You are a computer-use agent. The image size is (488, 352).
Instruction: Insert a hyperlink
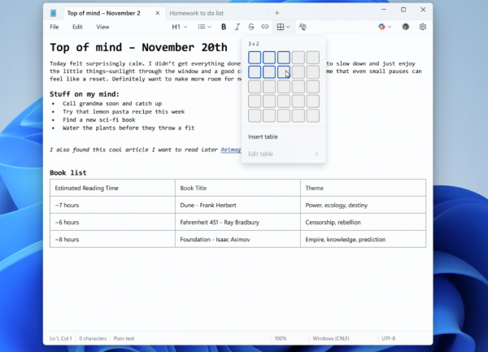(x=264, y=27)
